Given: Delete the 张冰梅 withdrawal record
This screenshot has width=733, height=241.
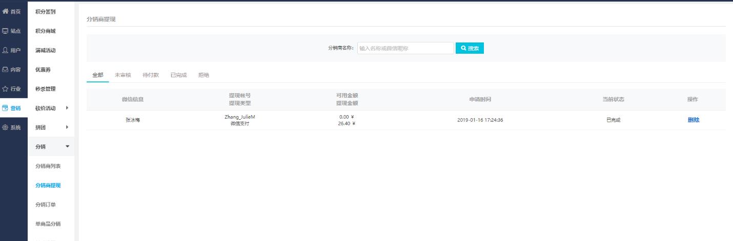Looking at the screenshot, I should click(x=694, y=120).
